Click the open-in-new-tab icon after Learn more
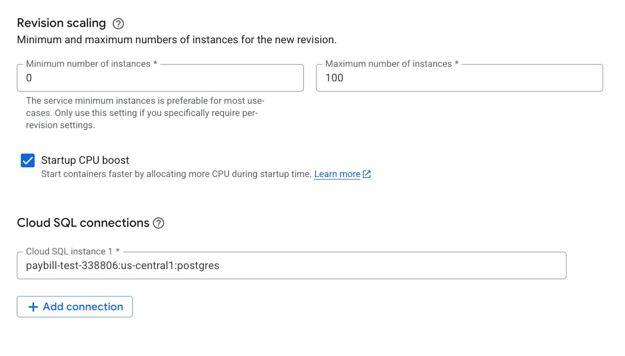 click(367, 174)
